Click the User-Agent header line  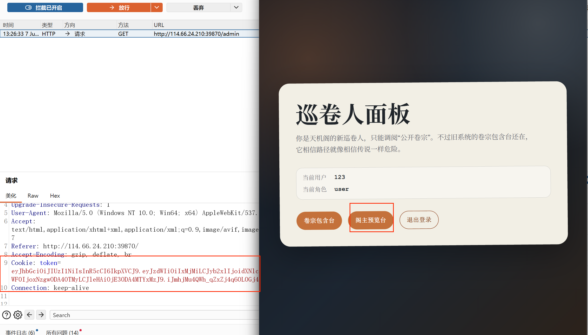[x=134, y=213]
